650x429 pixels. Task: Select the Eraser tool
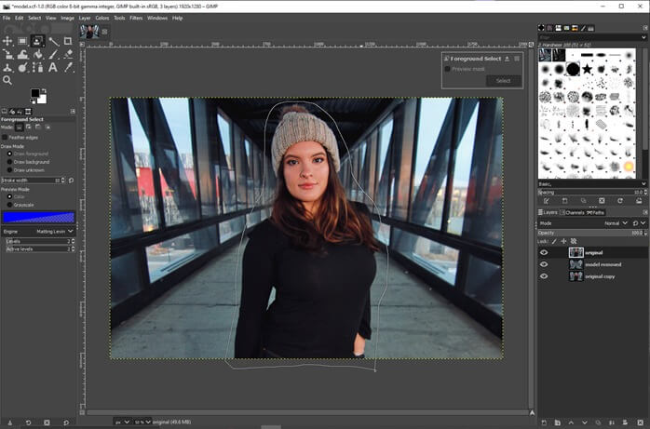tap(68, 54)
